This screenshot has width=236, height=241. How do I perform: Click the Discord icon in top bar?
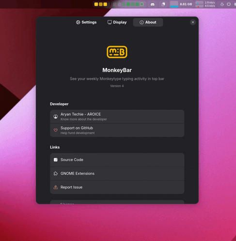pos(153,4)
